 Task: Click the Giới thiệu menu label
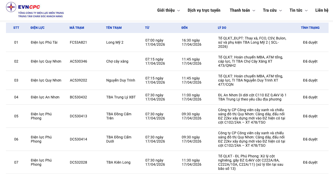pyautogui.click(x=166, y=10)
